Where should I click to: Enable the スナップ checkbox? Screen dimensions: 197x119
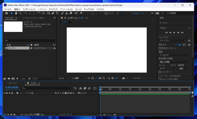[106, 13]
